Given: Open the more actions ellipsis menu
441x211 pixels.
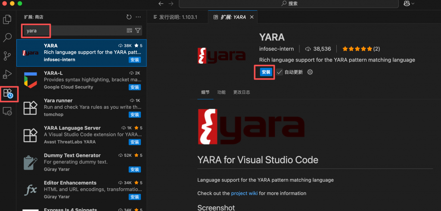Looking at the screenshot, I should coord(138,17).
